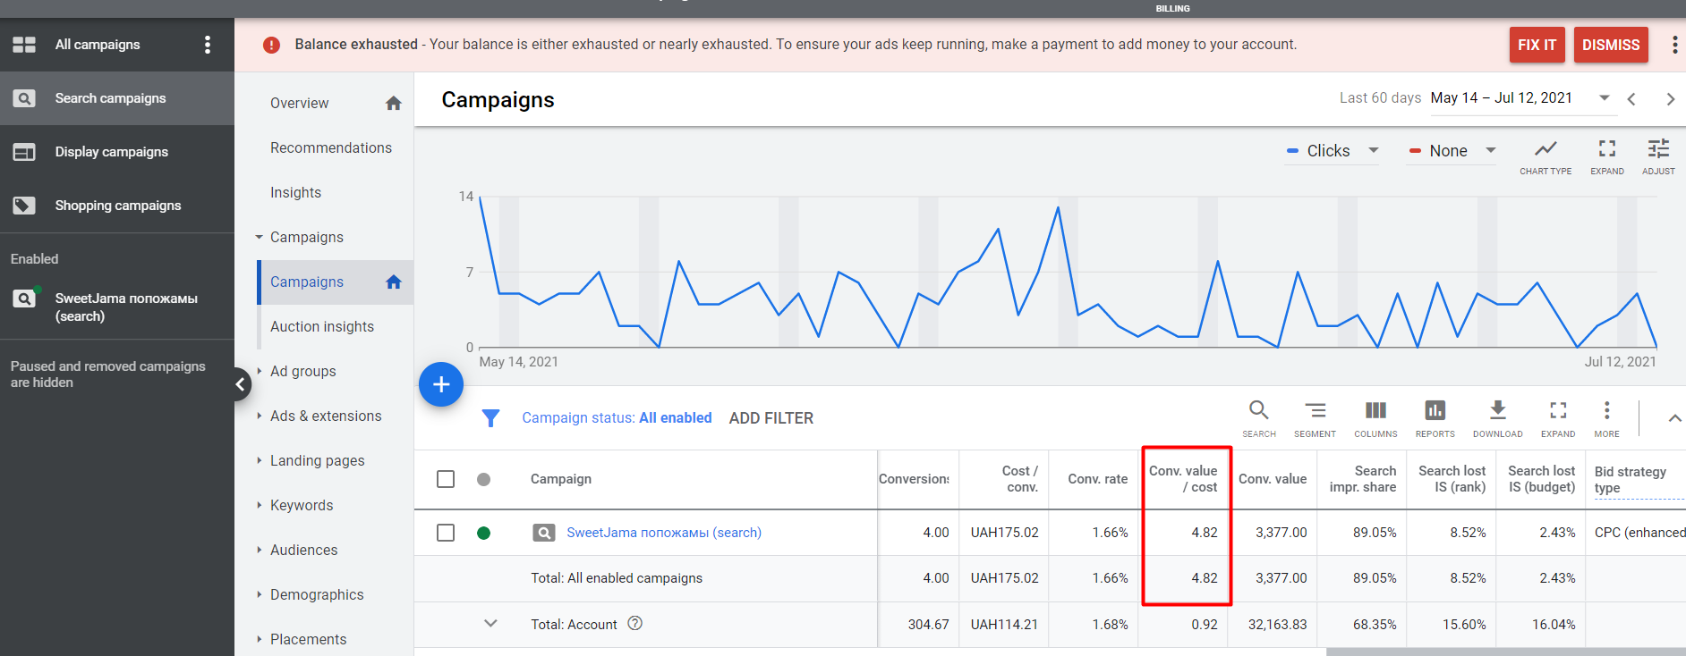Image resolution: width=1686 pixels, height=656 pixels.
Task: Open the Columns editor icon
Action: [1375, 411]
